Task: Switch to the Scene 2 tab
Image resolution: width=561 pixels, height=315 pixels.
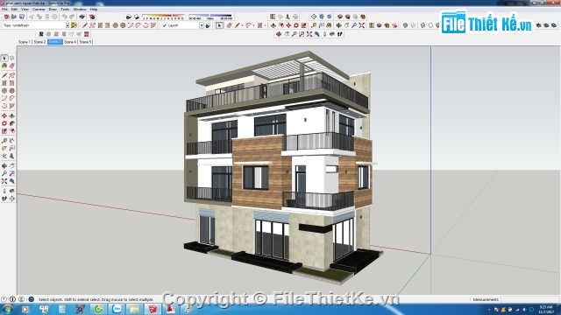Action: [x=39, y=42]
